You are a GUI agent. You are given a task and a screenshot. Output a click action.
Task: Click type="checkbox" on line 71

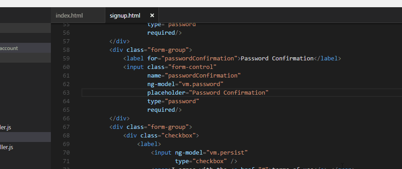coord(201,161)
